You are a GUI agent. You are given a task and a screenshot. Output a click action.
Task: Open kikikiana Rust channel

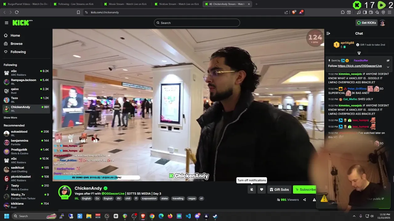click(26, 205)
